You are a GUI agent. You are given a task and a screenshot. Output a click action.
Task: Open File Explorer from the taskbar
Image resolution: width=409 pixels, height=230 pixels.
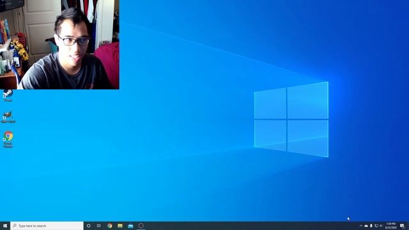tap(120, 226)
